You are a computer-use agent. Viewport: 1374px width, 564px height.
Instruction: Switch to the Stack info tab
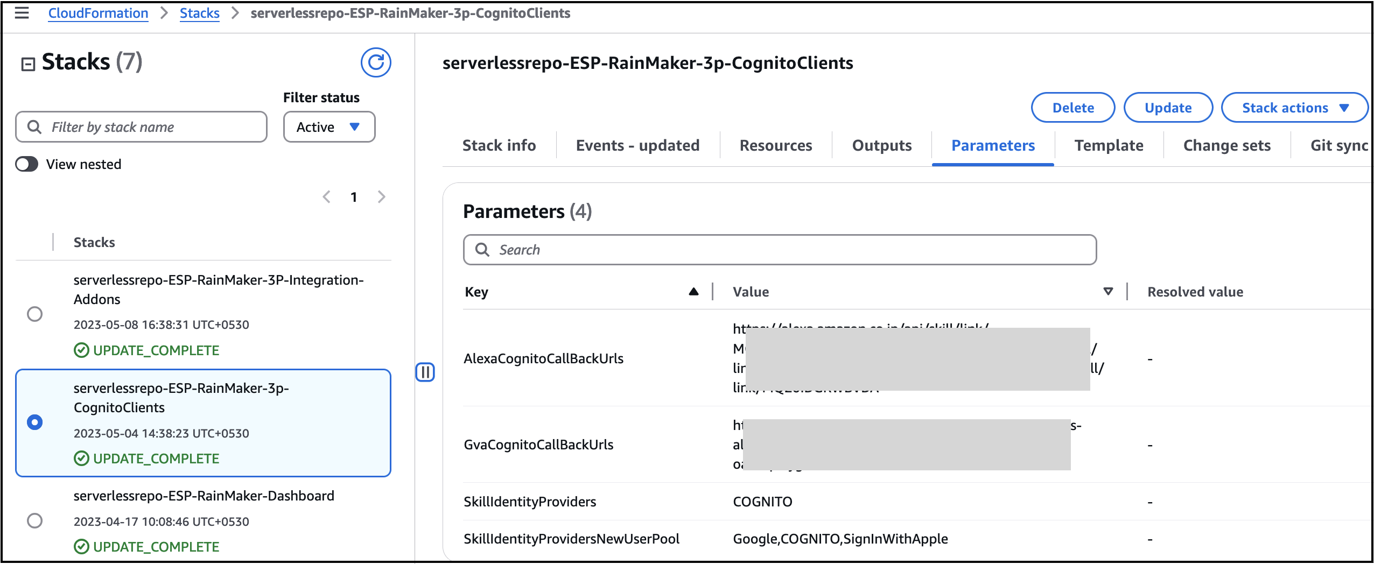pyautogui.click(x=499, y=145)
